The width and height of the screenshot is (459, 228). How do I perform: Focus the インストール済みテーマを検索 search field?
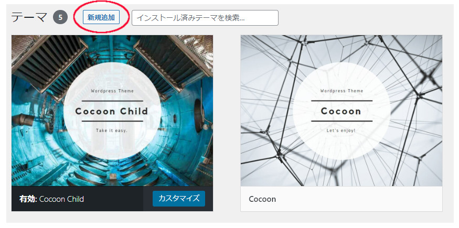click(205, 18)
